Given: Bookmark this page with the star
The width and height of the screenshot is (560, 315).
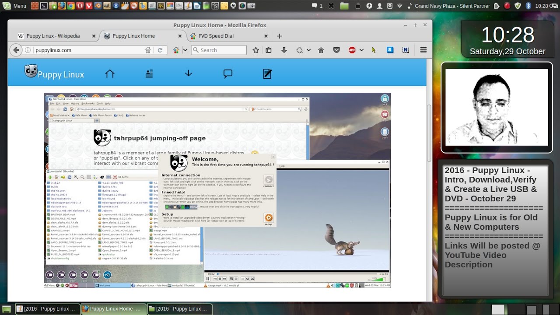Looking at the screenshot, I should click(x=256, y=50).
